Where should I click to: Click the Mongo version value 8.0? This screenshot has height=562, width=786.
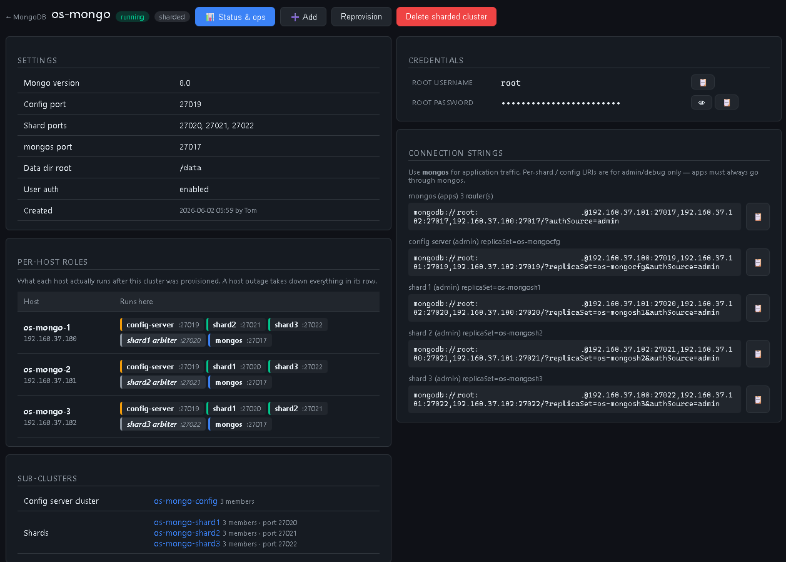(x=185, y=83)
